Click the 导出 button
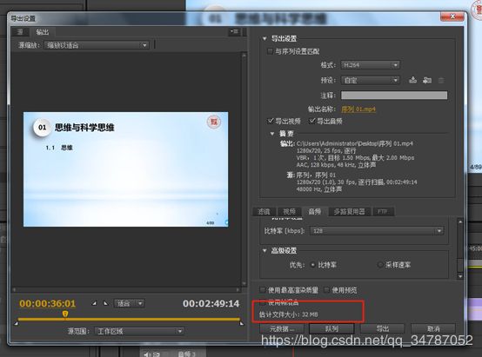Viewport: 482px width, 357px height. click(x=383, y=328)
